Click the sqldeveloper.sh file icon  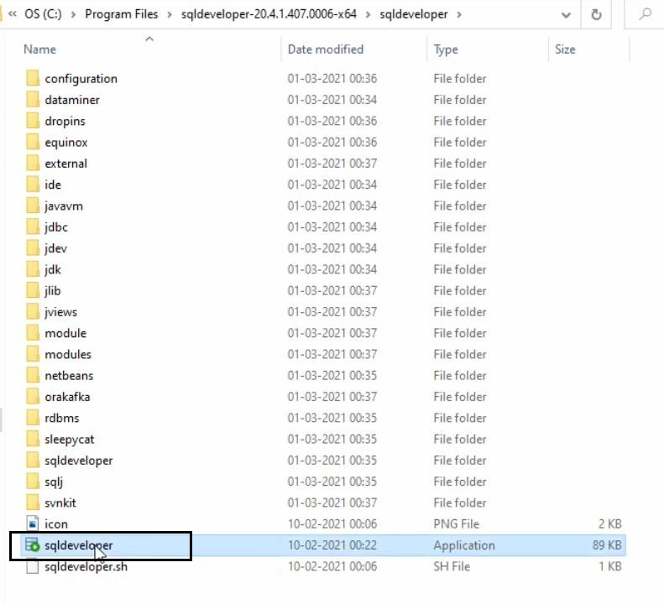click(32, 566)
